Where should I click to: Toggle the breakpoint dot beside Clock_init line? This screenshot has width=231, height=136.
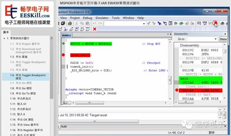63,55
